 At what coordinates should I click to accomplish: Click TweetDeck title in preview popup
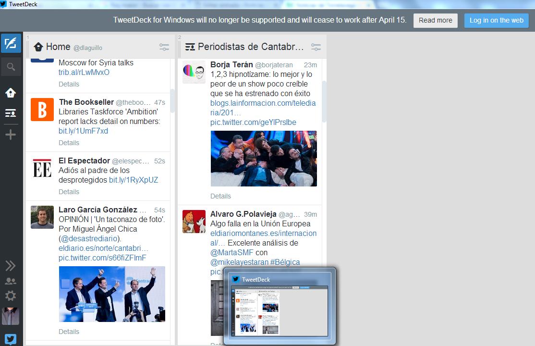coord(256,279)
